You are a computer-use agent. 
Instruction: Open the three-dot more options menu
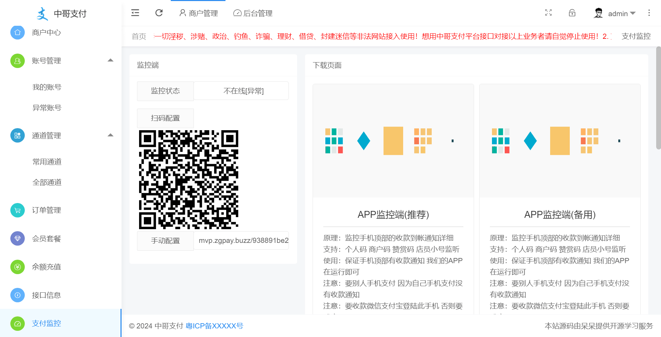point(649,13)
